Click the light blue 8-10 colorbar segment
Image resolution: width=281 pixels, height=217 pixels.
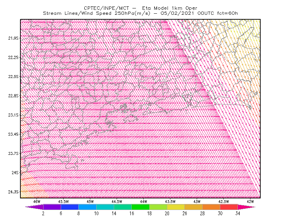click(x=87, y=207)
